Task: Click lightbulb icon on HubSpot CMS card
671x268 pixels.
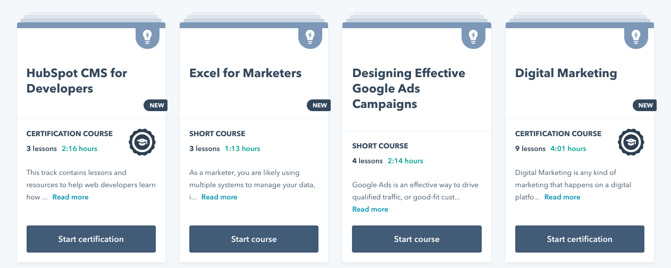Action: [x=147, y=36]
